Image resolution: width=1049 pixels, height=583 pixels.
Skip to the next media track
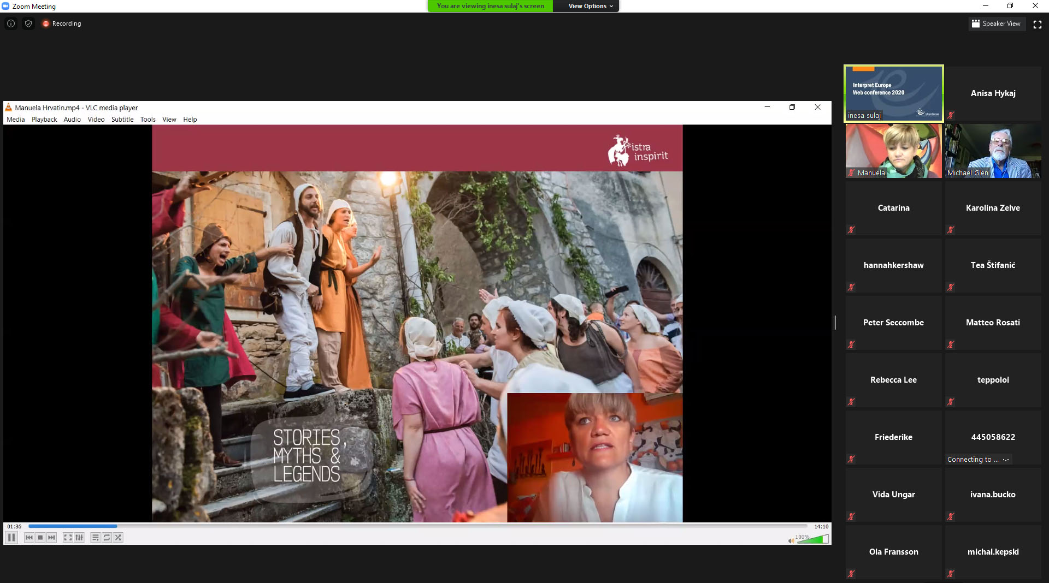tap(51, 538)
